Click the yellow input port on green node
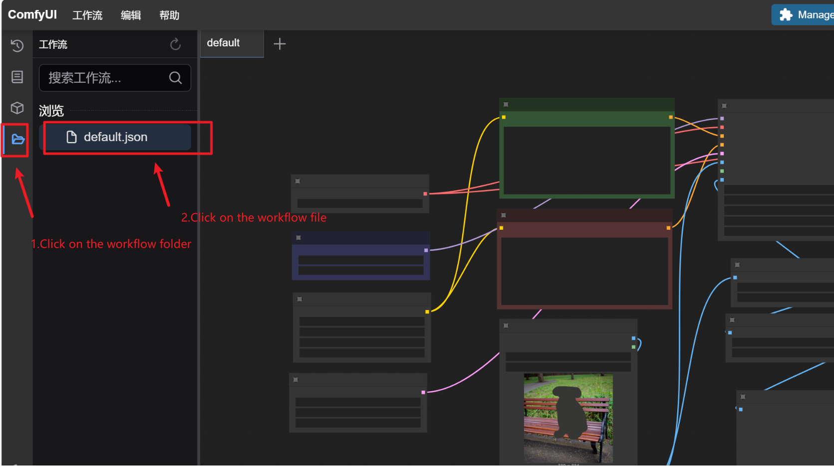The image size is (834, 467). coord(504,117)
